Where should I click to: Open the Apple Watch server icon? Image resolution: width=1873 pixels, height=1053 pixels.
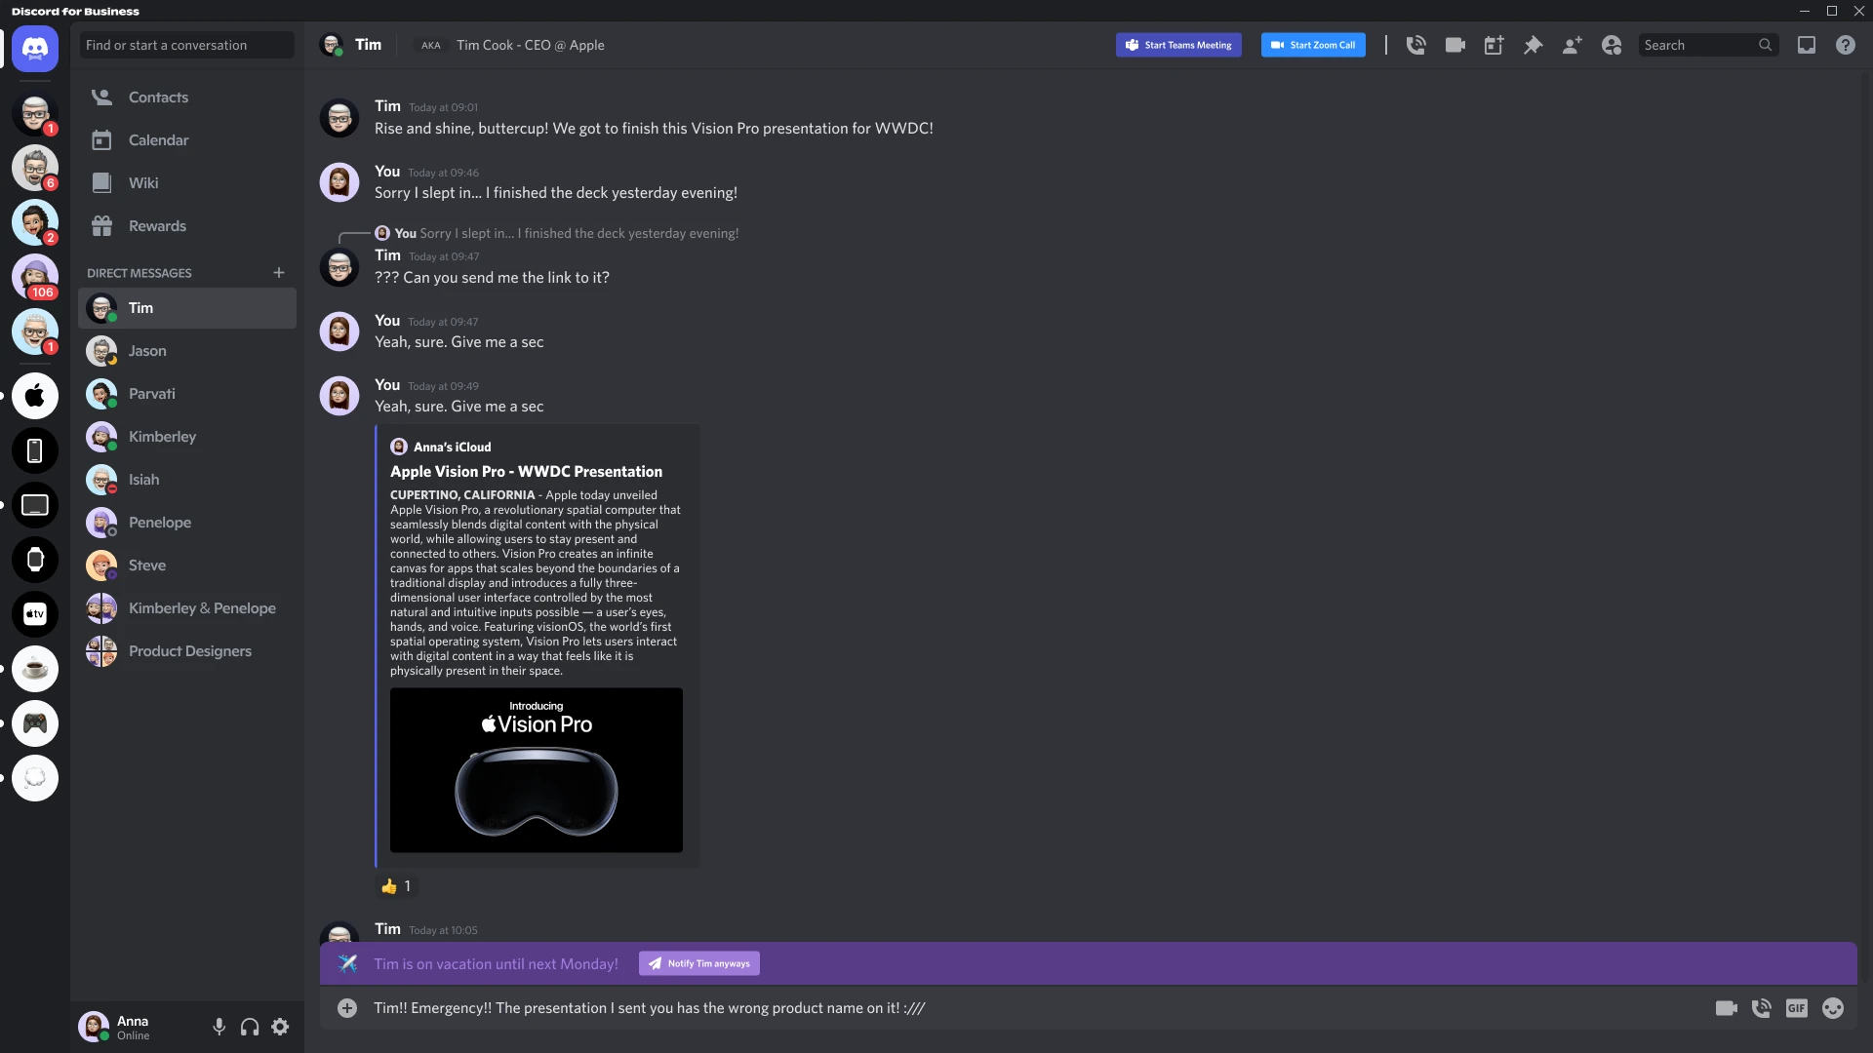click(35, 560)
